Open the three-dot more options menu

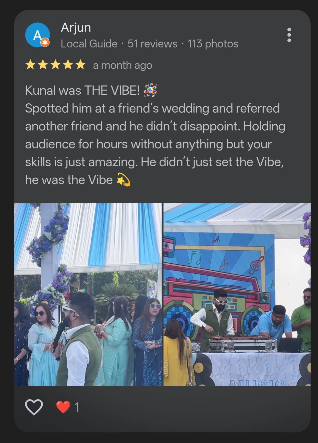pos(289,35)
